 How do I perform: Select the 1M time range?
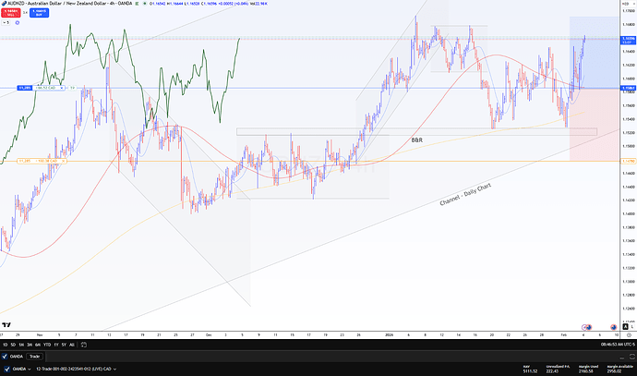(21, 345)
